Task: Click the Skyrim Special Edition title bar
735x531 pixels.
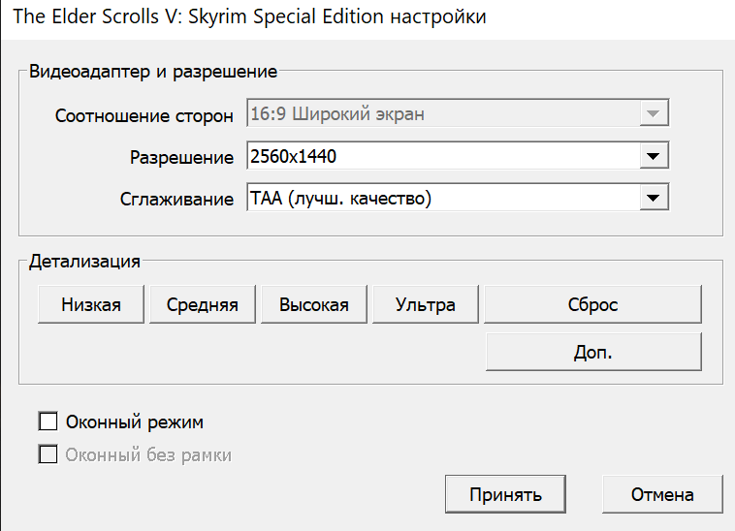Action: coord(250,18)
